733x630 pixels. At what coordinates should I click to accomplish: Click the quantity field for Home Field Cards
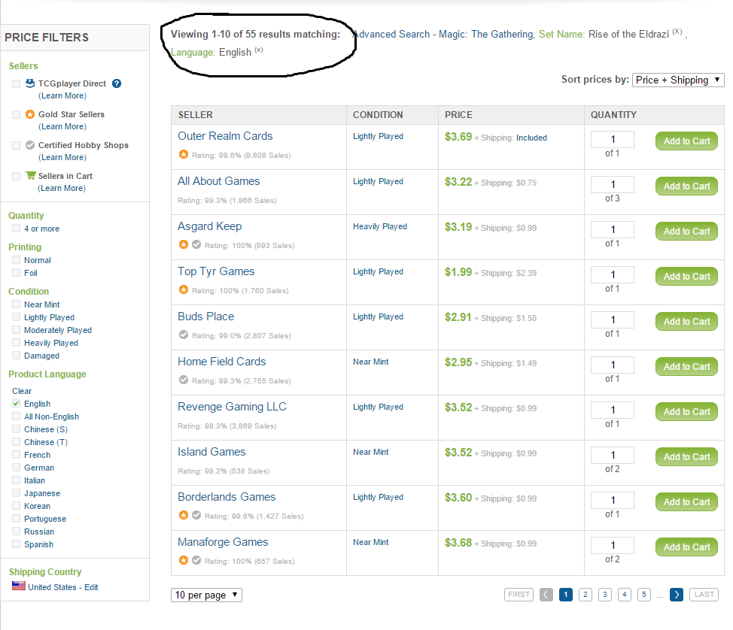[613, 365]
